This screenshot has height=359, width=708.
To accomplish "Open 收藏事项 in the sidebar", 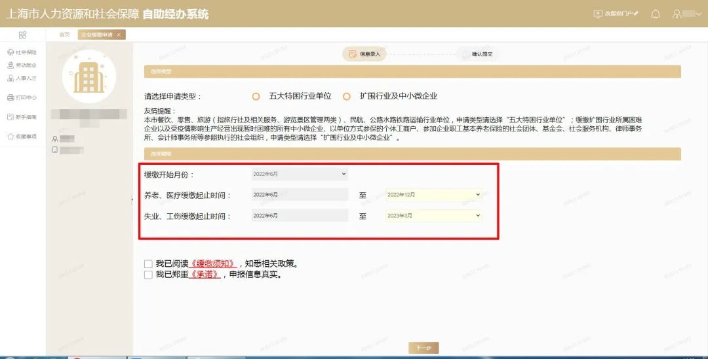I will click(22, 137).
